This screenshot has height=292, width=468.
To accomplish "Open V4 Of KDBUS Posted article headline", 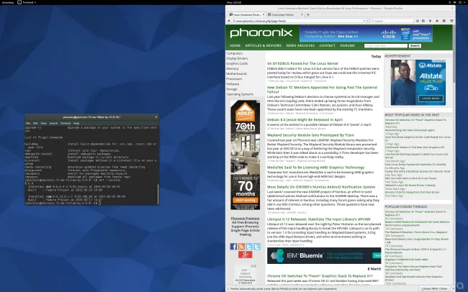I will [302, 63].
